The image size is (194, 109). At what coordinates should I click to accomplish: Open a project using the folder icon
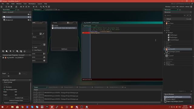[x=9, y=7]
